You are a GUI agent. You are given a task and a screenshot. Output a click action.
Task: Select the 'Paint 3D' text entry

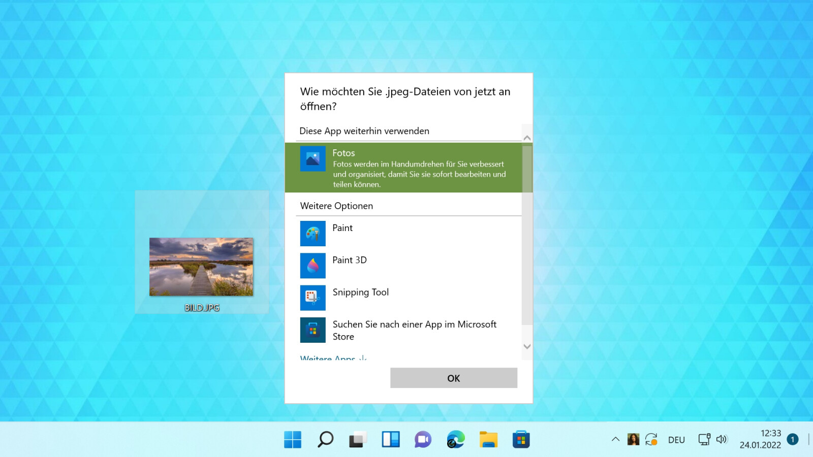[x=350, y=260]
